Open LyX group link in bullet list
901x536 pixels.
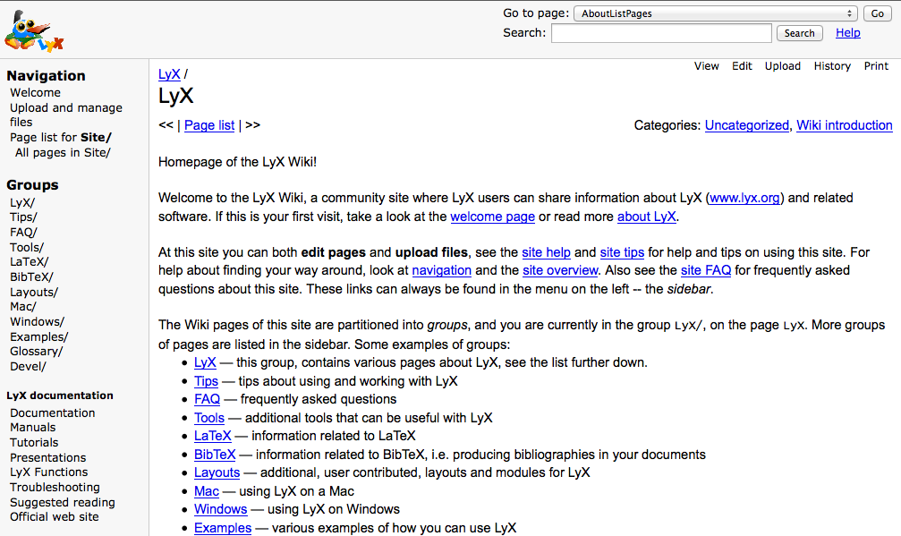click(x=205, y=362)
